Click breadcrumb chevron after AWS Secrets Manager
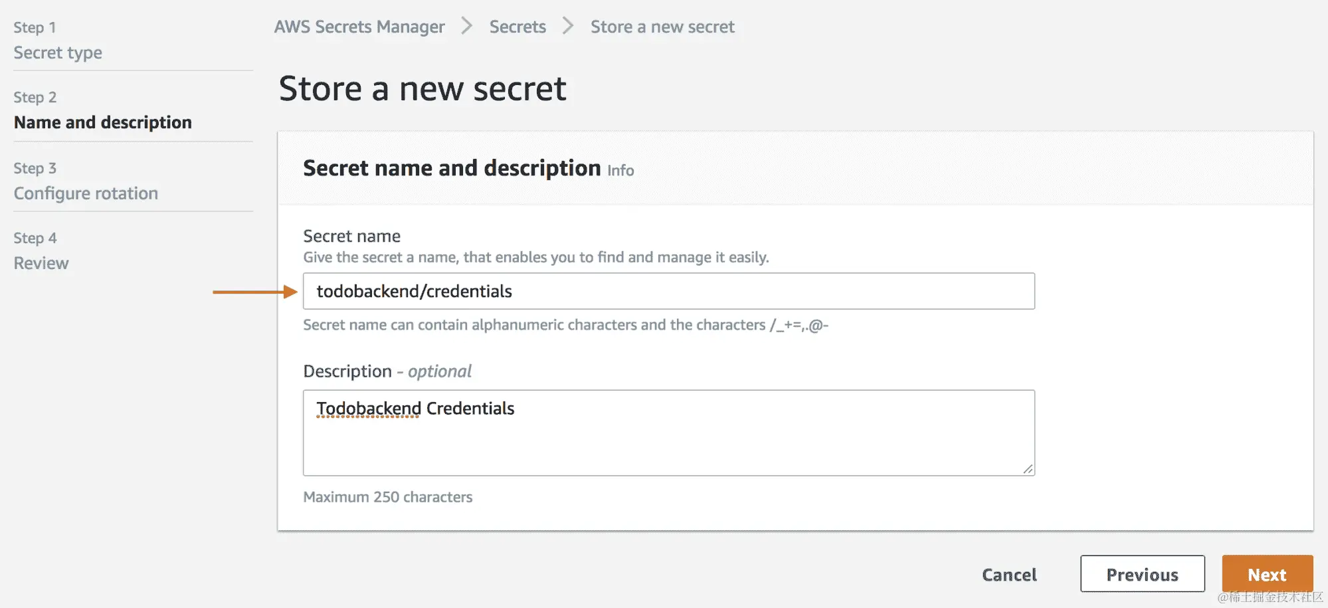The width and height of the screenshot is (1328, 608). click(x=467, y=27)
